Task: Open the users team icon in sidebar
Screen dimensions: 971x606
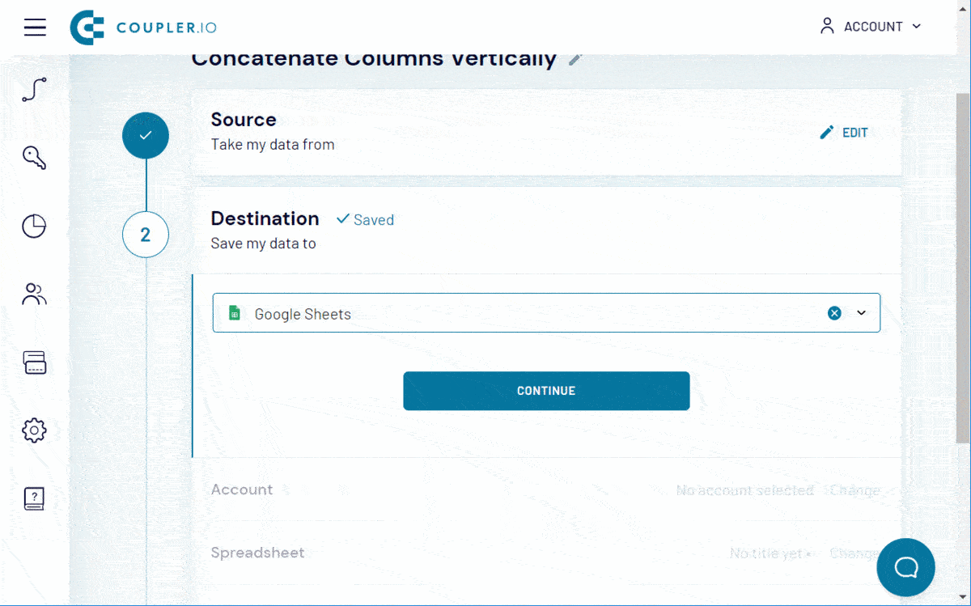Action: point(34,295)
